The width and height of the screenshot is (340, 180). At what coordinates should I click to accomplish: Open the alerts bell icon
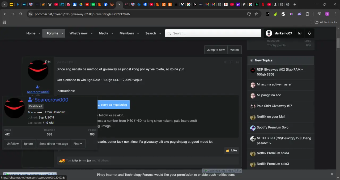(309, 33)
